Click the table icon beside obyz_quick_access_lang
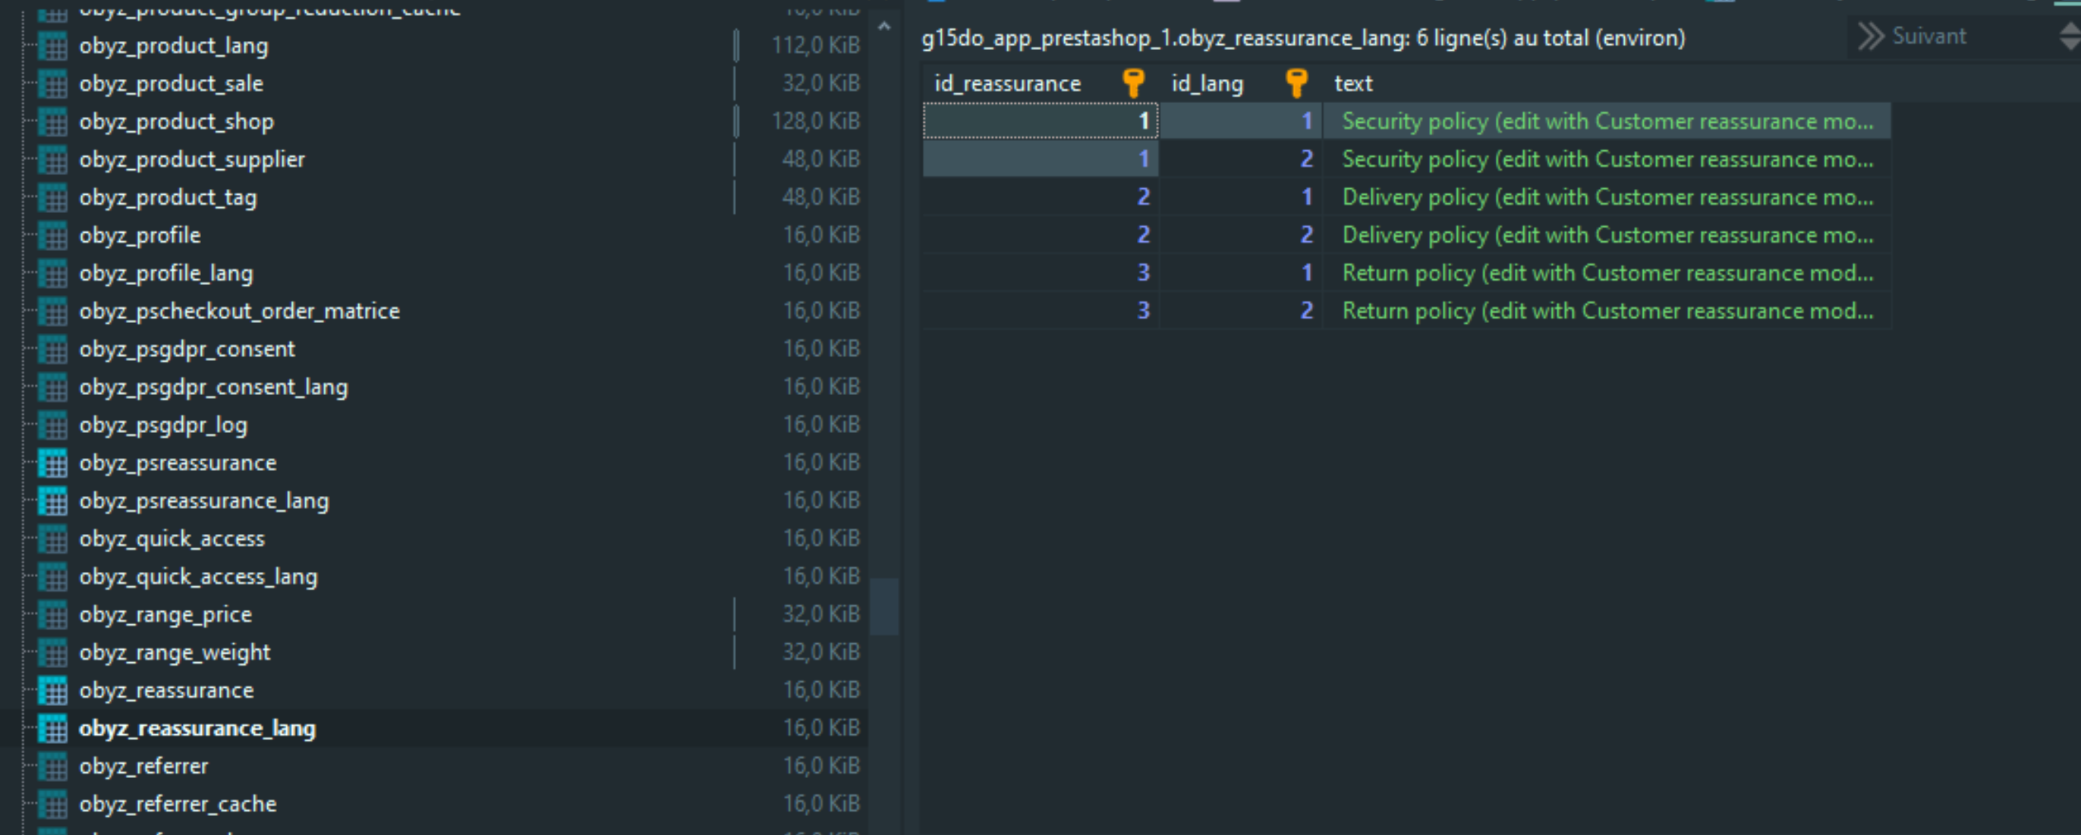This screenshot has height=835, width=2081. point(53,576)
